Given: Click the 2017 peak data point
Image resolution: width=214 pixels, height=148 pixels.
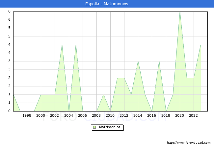Looking at the screenshot, I should tap(159, 62).
